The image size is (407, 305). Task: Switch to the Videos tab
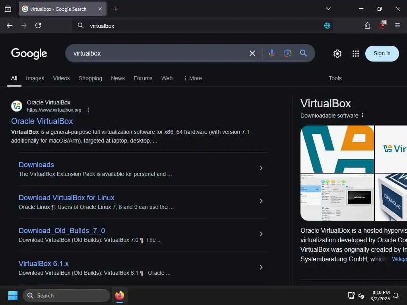(x=61, y=78)
